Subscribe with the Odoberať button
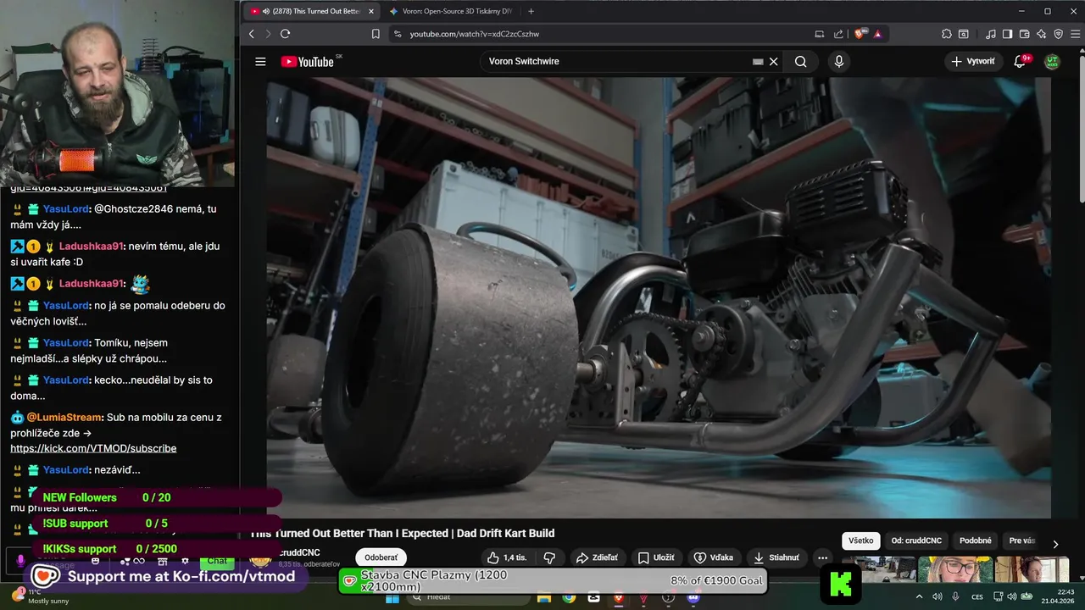Screen dimensions: 1085x610 click(381, 557)
